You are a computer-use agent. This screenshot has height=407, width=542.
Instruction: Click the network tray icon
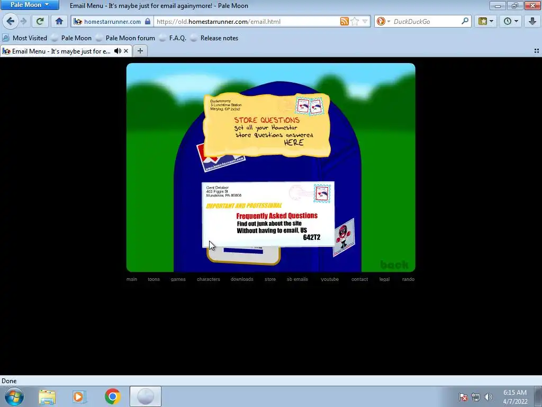[476, 397]
